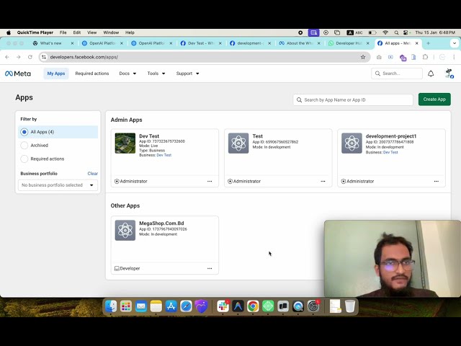Open App Store from the dock
The image size is (461, 346).
[x=171, y=306]
